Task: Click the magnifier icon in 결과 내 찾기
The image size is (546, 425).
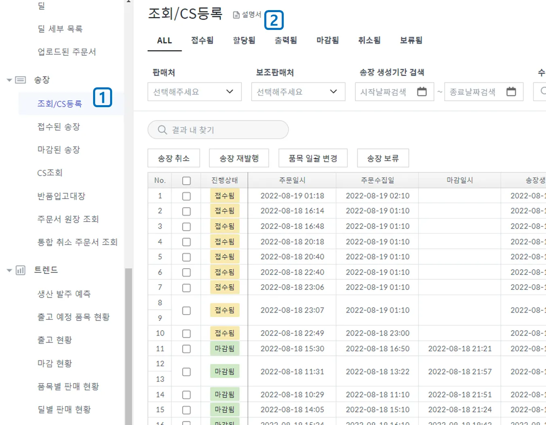Action: [x=162, y=130]
